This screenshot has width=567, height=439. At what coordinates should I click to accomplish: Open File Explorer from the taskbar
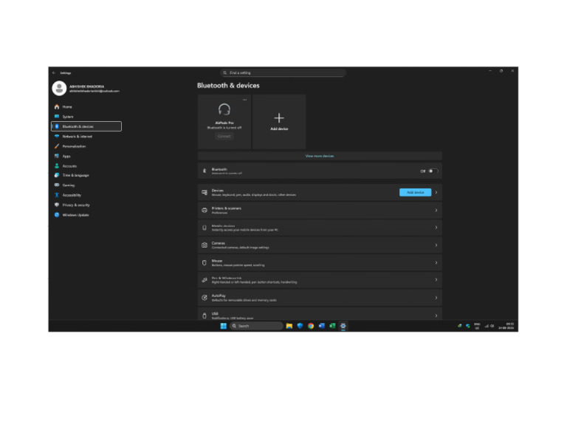tap(289, 326)
